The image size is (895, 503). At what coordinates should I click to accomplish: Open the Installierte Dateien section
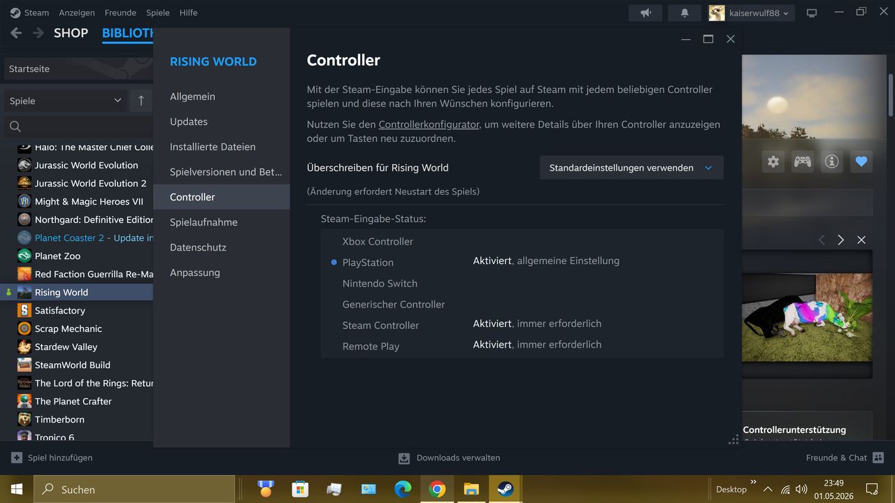click(221, 147)
